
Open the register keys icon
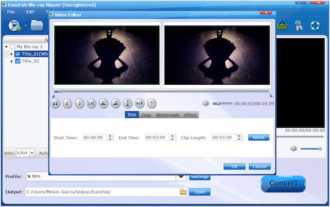click(299, 26)
